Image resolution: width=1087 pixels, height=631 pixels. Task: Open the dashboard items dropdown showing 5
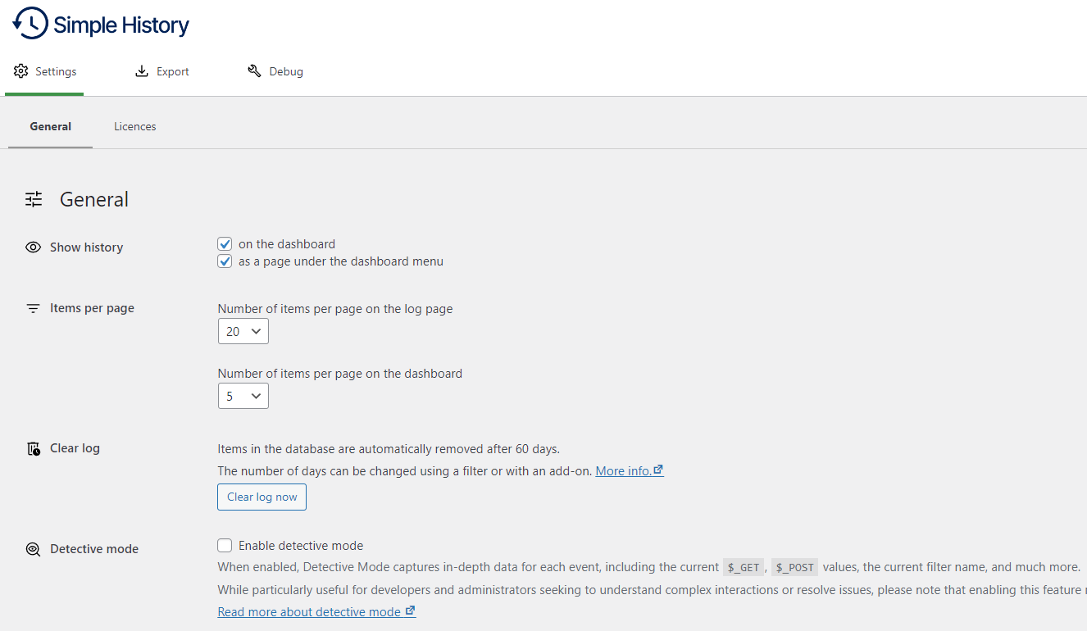pos(243,395)
